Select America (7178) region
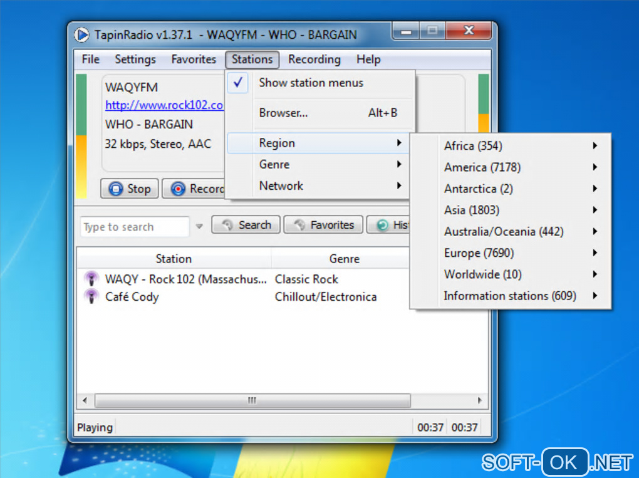The height and width of the screenshot is (478, 639). tap(510, 167)
